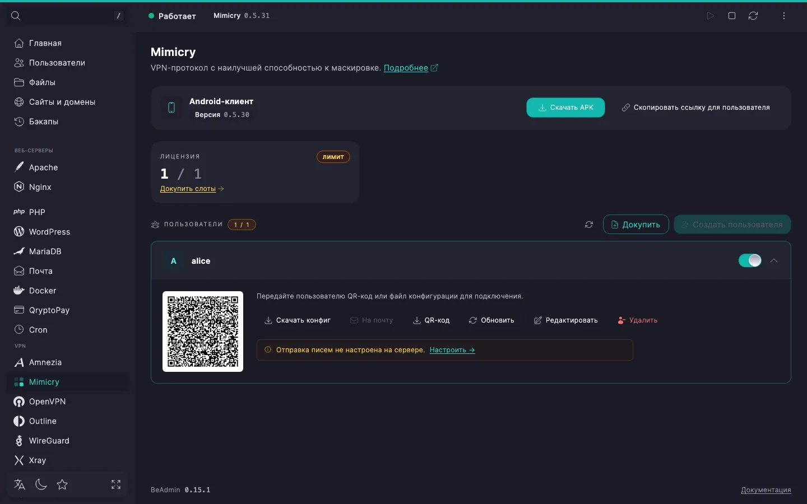
Task: Change interface language with translate icon
Action: pyautogui.click(x=20, y=484)
